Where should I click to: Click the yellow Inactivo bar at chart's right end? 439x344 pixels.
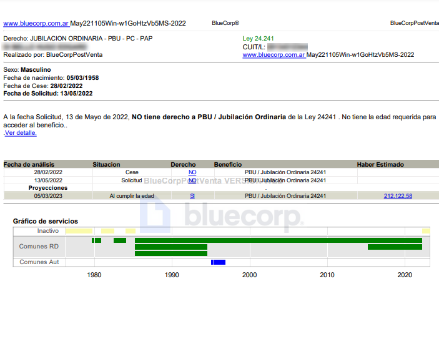pyautogui.click(x=426, y=231)
